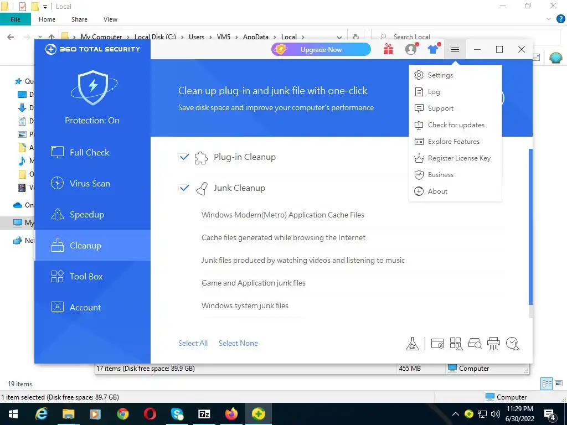Open the theme shirt icon
Image resolution: width=567 pixels, height=425 pixels.
coord(433,49)
